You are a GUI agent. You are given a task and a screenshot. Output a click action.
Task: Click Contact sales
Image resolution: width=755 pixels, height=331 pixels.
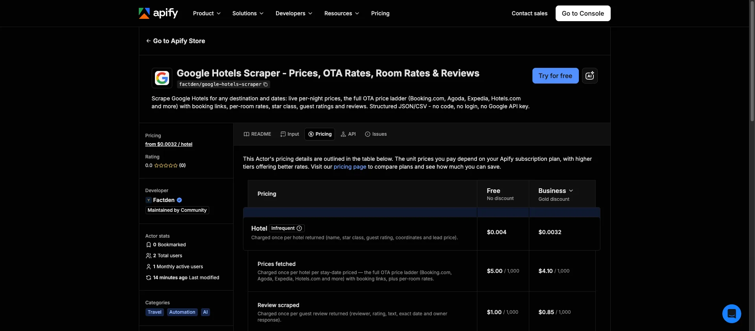point(529,13)
